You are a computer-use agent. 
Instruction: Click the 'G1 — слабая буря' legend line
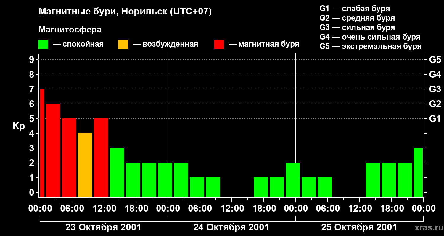pos(355,9)
